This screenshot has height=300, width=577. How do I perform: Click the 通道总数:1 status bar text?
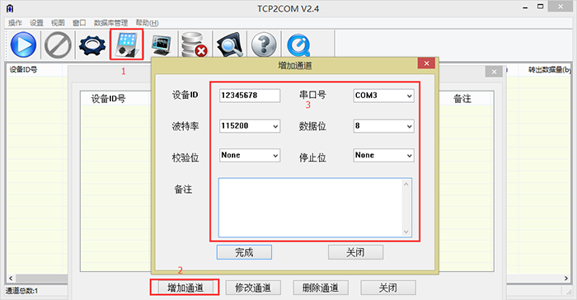click(x=21, y=291)
